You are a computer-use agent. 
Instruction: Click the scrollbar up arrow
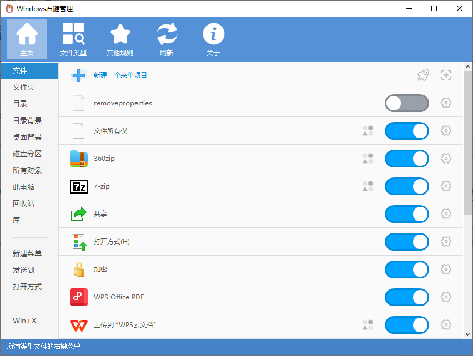click(x=467, y=67)
